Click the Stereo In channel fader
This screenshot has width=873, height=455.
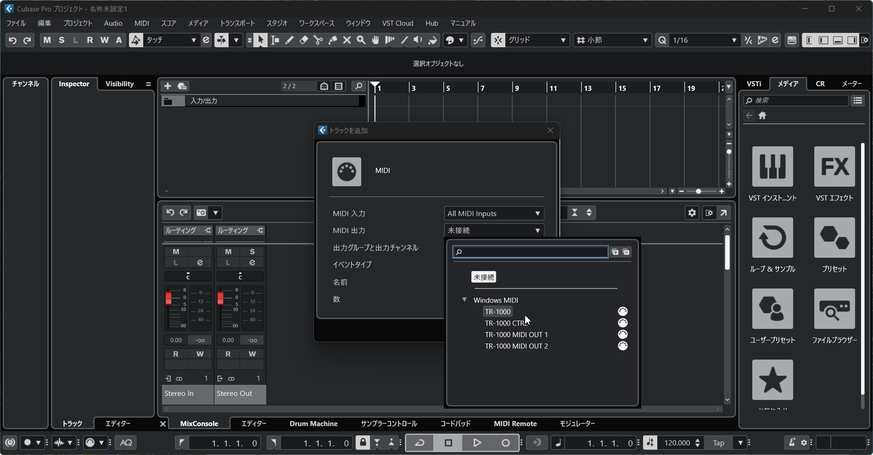(x=168, y=298)
